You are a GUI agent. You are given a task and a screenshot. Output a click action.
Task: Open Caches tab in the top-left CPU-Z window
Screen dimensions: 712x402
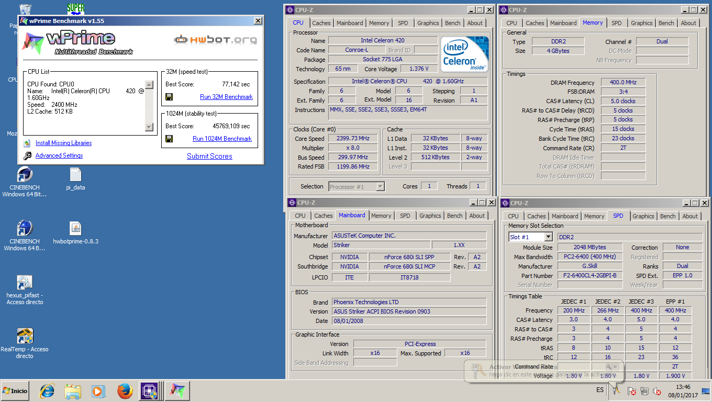(x=321, y=23)
